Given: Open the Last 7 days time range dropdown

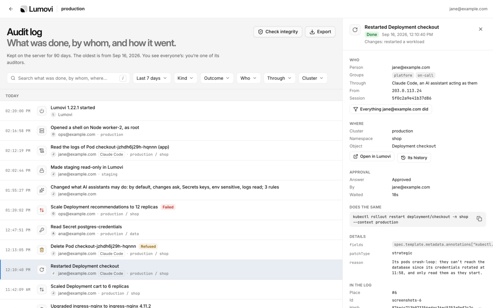Looking at the screenshot, I should coord(152,78).
